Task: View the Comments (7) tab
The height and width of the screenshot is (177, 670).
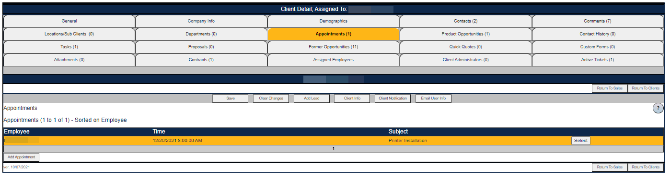Action: pos(598,21)
